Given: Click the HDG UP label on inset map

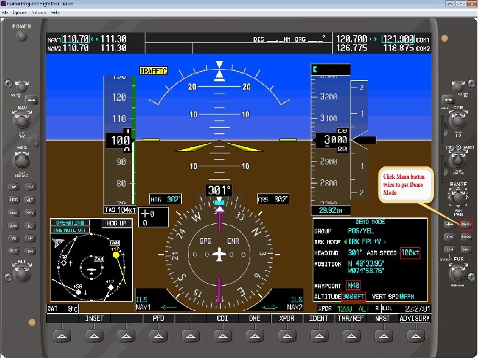Looking at the screenshot, I should tap(116, 223).
